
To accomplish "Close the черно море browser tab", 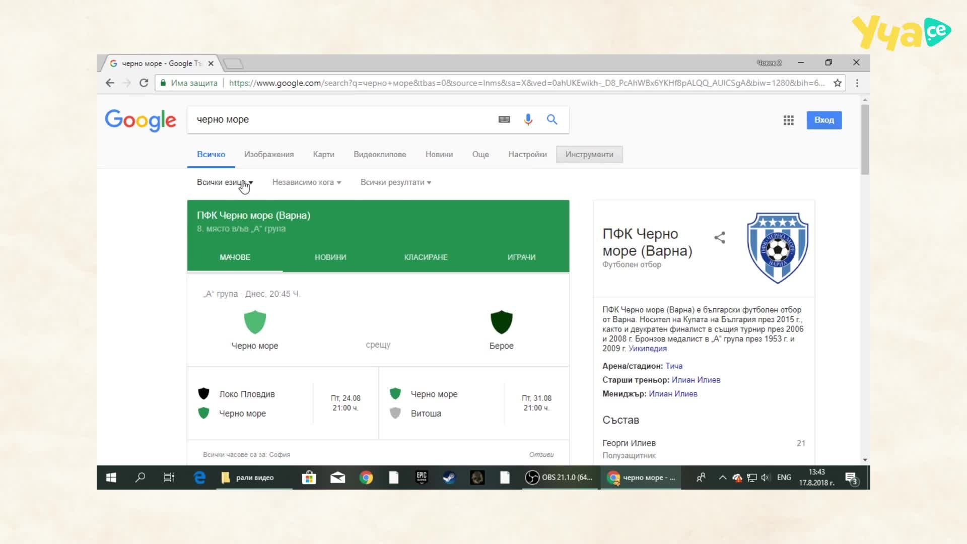I will [211, 63].
